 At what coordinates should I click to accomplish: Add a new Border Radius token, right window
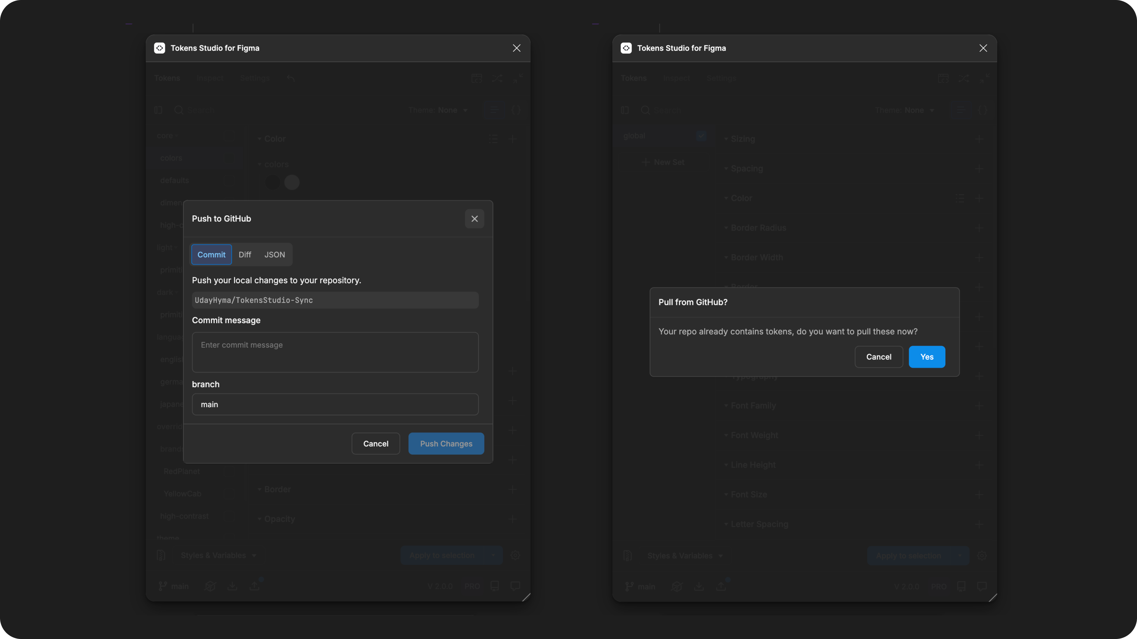coord(979,228)
